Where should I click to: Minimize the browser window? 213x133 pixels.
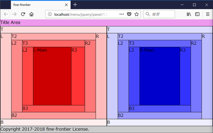pos(182,5)
